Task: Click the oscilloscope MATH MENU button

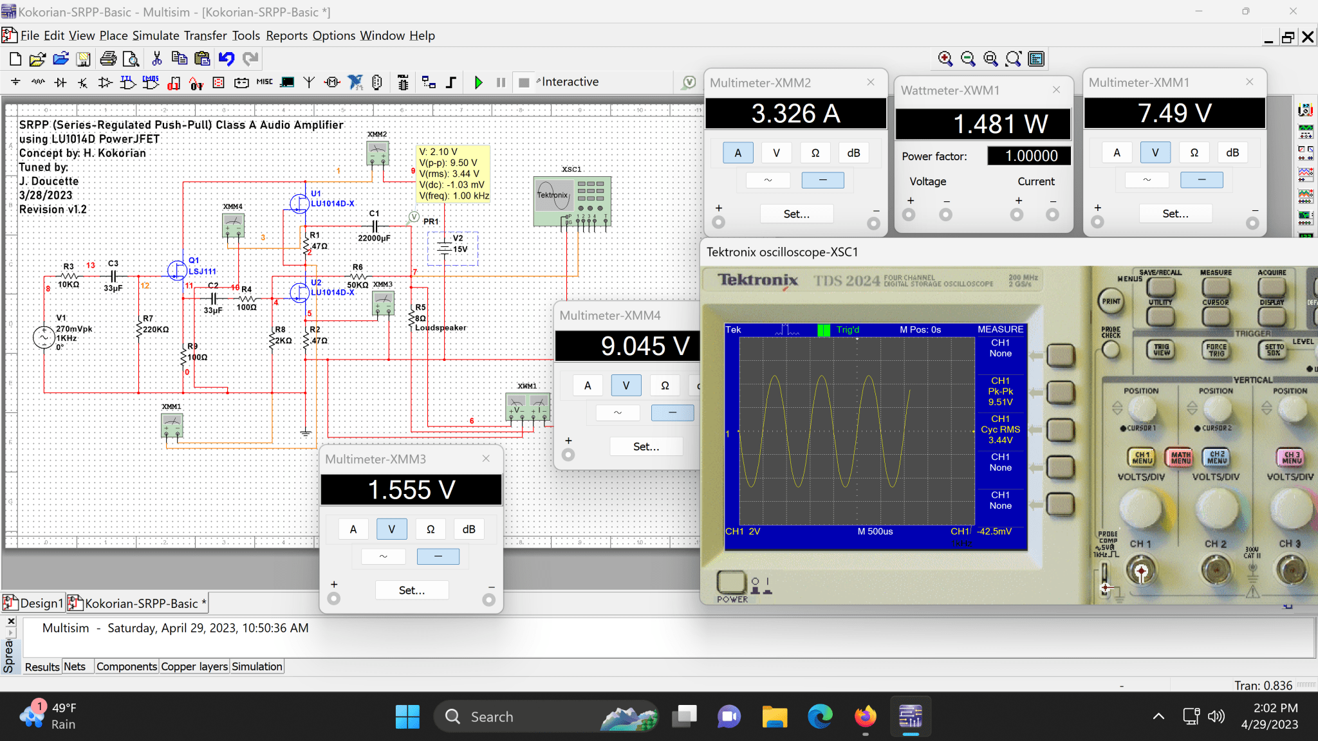Action: click(1180, 457)
